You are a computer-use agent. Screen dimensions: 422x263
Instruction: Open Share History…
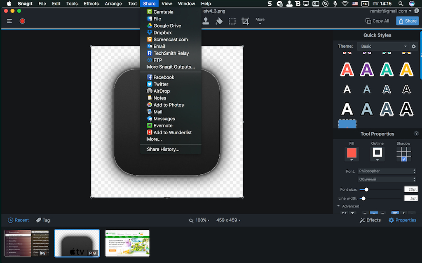click(x=171, y=150)
